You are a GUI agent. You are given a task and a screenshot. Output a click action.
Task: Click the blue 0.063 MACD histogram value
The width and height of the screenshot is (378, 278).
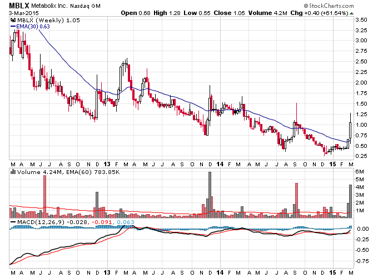click(126, 222)
